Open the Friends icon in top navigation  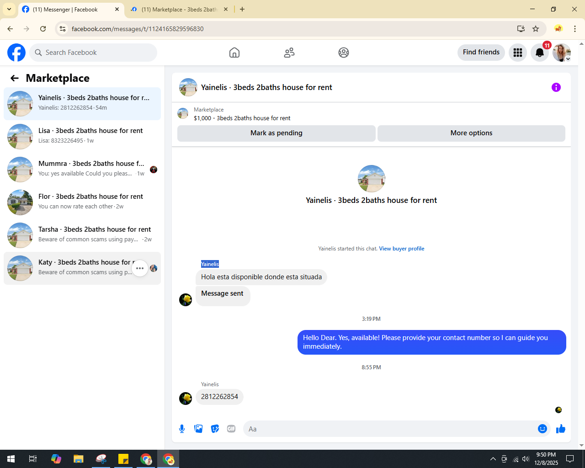coord(289,53)
